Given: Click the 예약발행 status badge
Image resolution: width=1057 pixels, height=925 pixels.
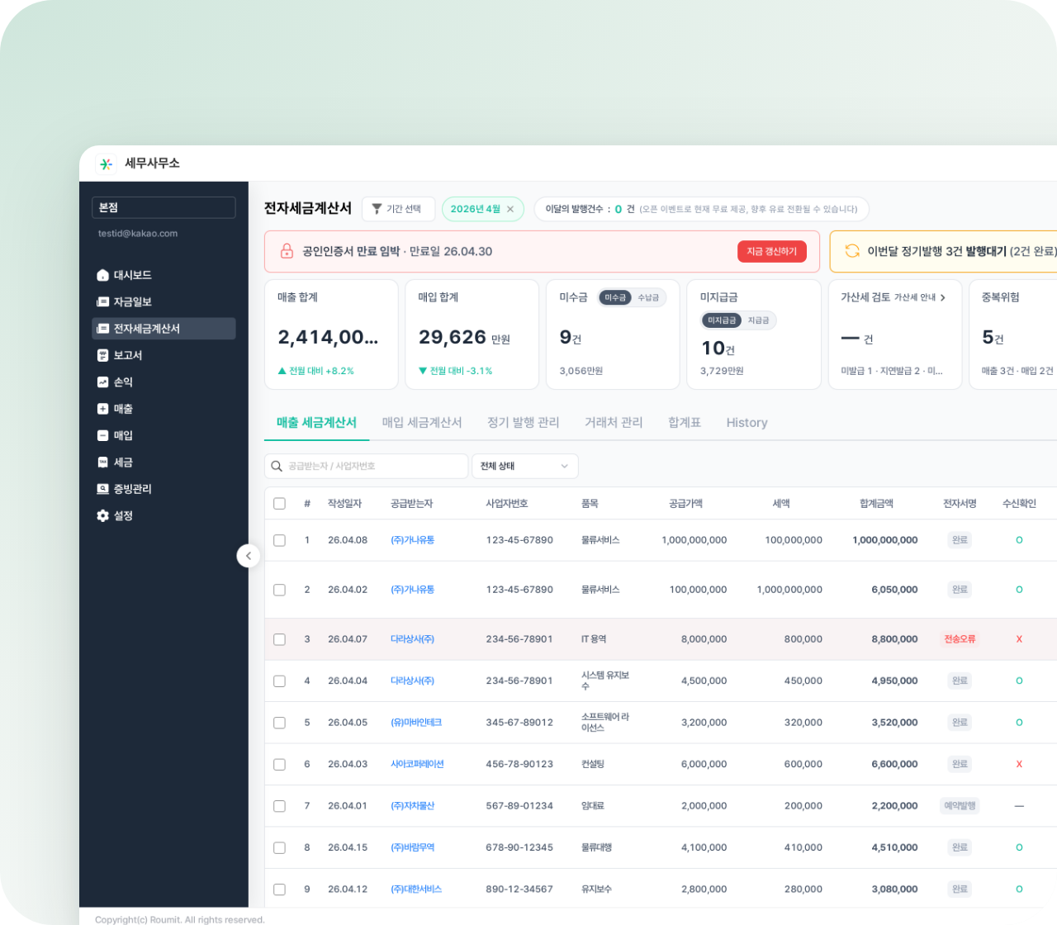Looking at the screenshot, I should [960, 806].
